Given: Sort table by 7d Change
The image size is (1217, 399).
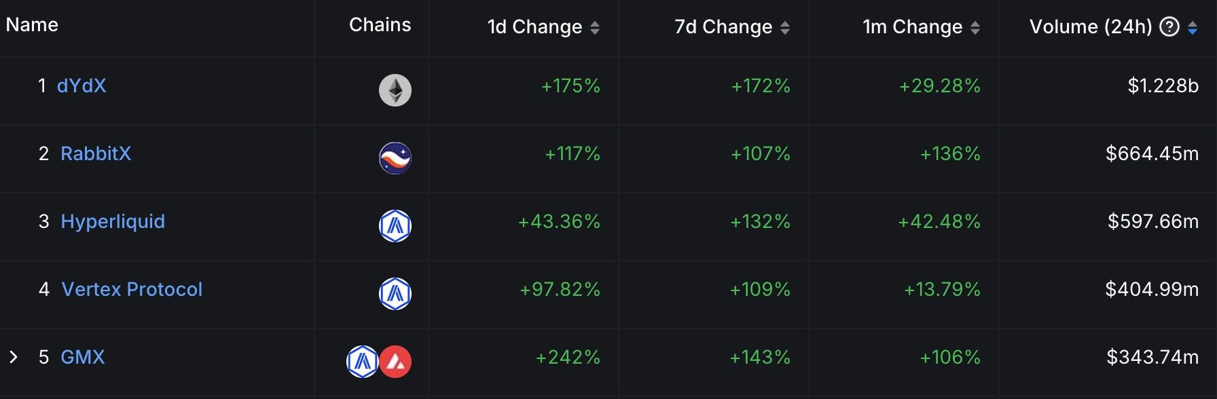Looking at the screenshot, I should tap(785, 28).
